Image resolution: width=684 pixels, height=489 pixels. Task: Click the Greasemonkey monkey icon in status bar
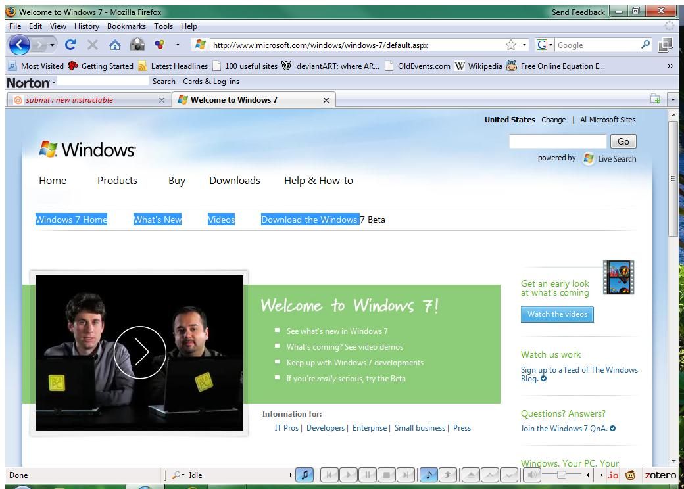[630, 475]
